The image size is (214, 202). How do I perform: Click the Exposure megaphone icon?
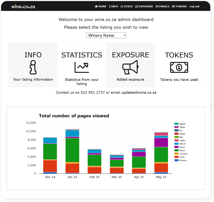(x=130, y=67)
